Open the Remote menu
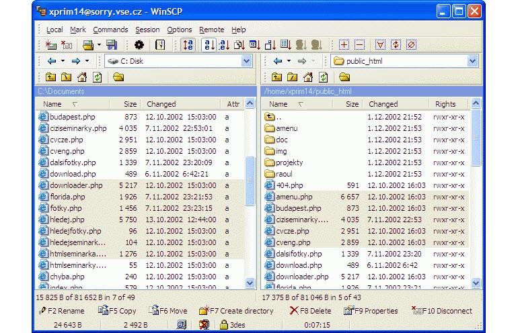The height and width of the screenshot is (333, 518). coord(212,30)
